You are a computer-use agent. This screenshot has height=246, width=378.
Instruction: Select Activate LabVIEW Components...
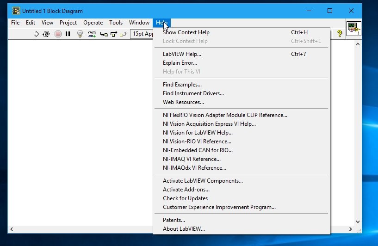point(242,181)
